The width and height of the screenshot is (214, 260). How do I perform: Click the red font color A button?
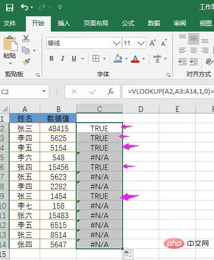pos(135,59)
